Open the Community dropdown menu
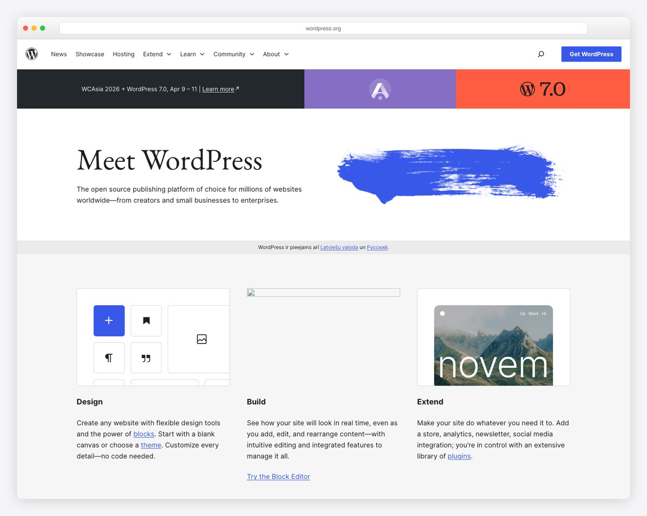Viewport: 647px width, 516px height. [233, 54]
